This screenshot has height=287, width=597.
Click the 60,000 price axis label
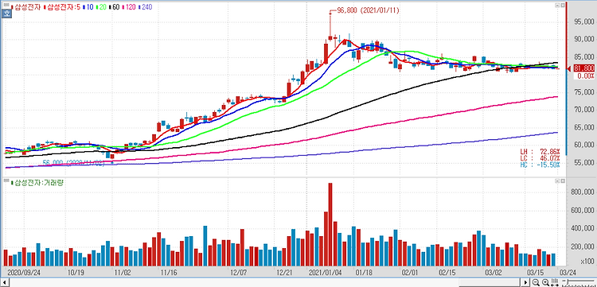click(583, 145)
